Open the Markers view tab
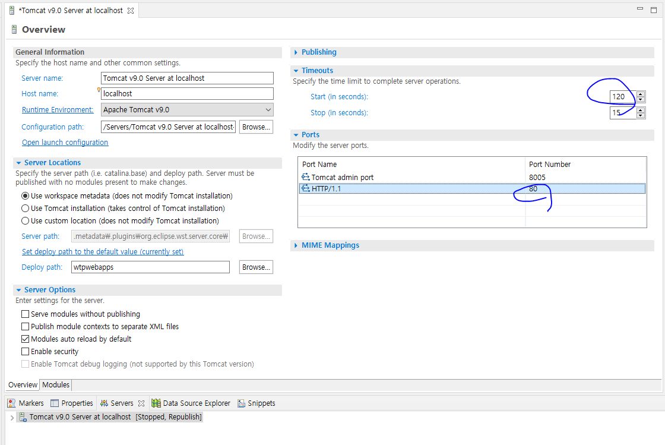The image size is (665, 445). click(26, 403)
